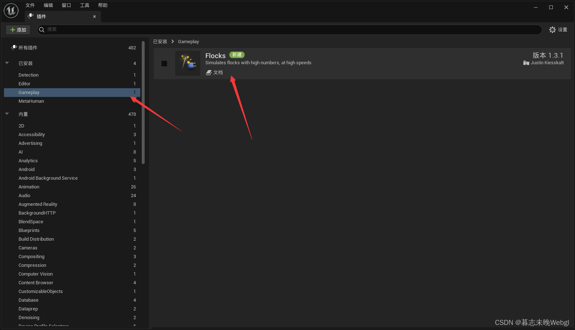
Task: Select the Build Distribution category
Action: (x=72, y=239)
